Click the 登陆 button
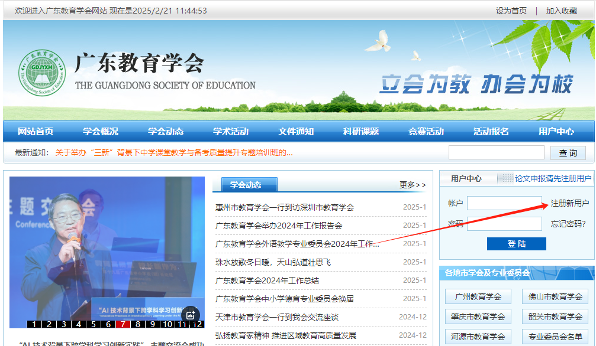Image resolution: width=596 pixels, height=346 pixels. click(517, 244)
